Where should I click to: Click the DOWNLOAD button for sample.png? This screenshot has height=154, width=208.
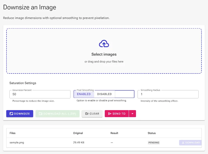pyautogui.click(x=190, y=143)
